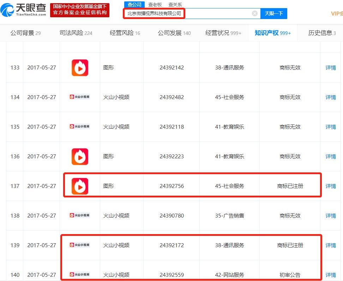Image resolution: width=343 pixels, height=281 pixels.
Task: Open the VIP member link
Action: [x=337, y=13]
